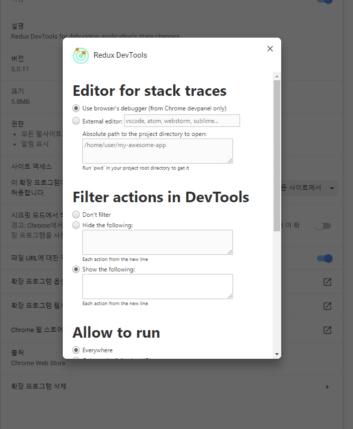
Task: Toggle incognito mode switch in background page
Action: coord(323,226)
